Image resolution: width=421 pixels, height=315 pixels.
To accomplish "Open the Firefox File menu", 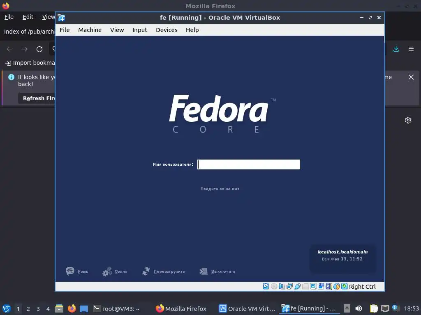I will click(x=9, y=17).
